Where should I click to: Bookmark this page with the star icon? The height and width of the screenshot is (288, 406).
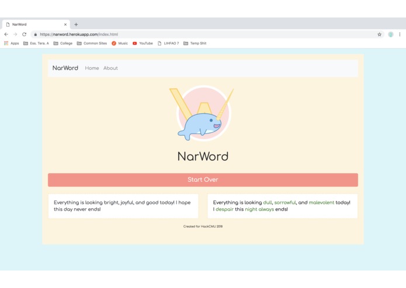[x=379, y=34]
